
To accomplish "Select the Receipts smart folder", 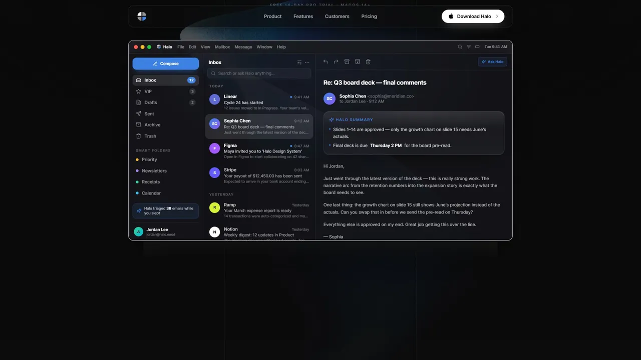I will pos(166,182).
